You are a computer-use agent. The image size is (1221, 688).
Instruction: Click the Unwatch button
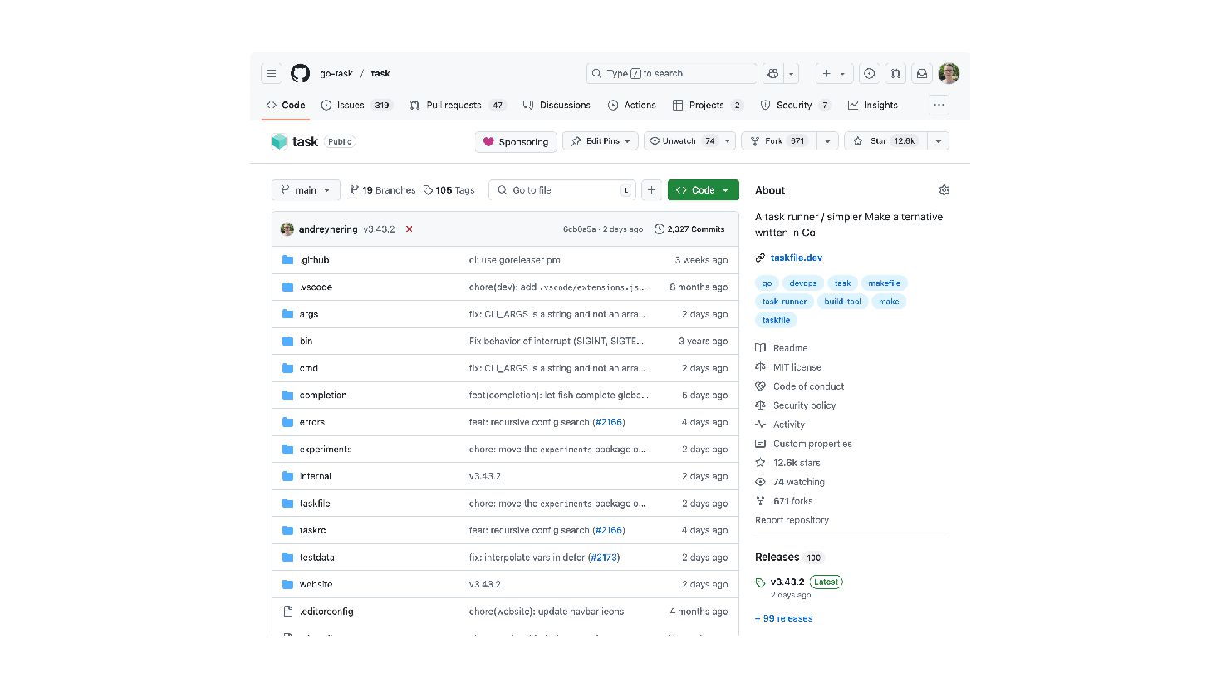tap(683, 141)
